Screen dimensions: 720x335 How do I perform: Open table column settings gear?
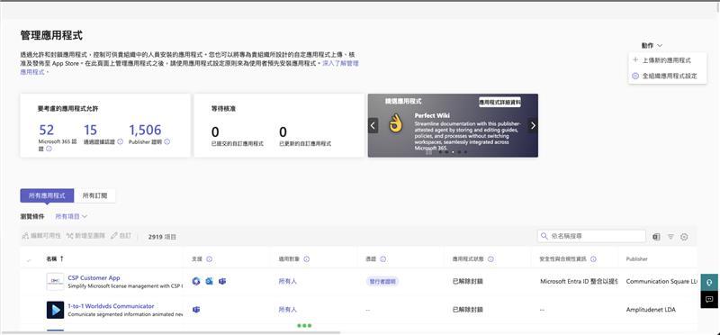[x=684, y=237]
